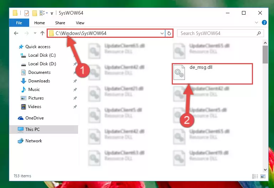274x188 pixels.
Task: Click the Network icon in sidebar
Action: pyautogui.click(x=21, y=141)
